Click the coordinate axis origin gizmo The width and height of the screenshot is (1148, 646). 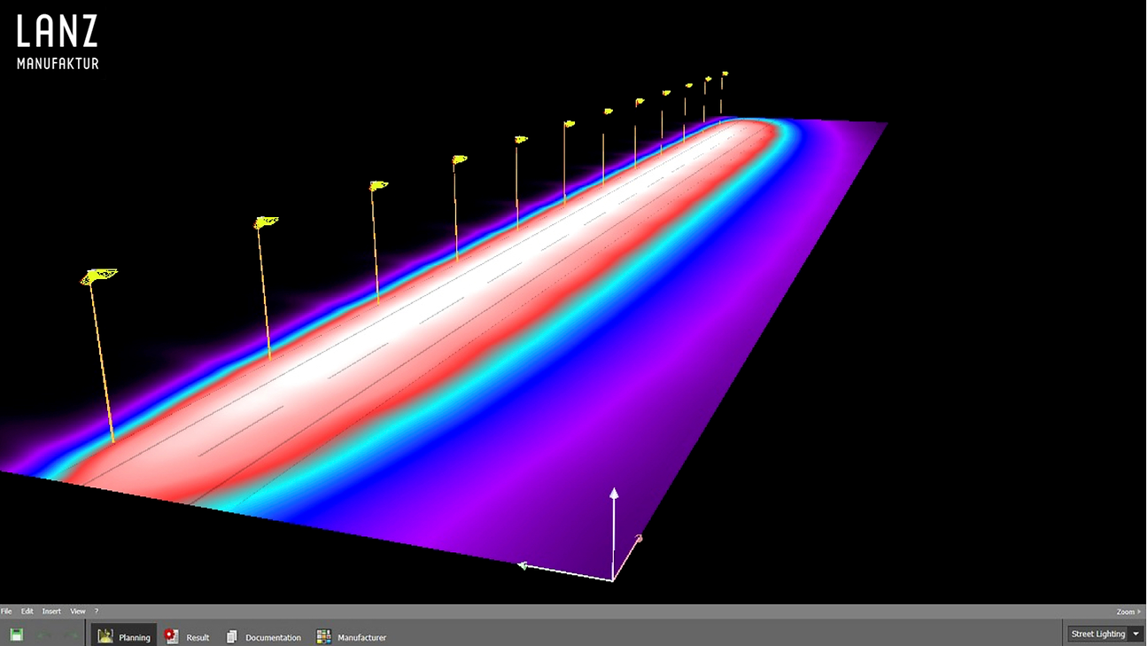(x=612, y=580)
